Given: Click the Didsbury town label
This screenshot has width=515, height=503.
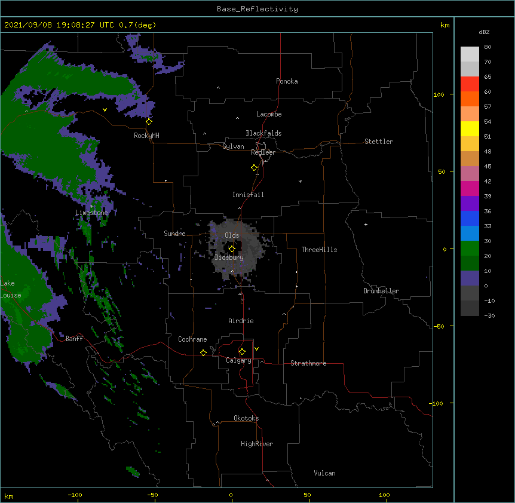Looking at the screenshot, I should [229, 257].
